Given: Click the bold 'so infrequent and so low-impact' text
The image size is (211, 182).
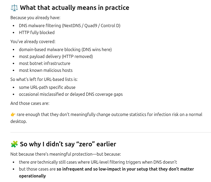Looking at the screenshot, I should [x=89, y=169].
